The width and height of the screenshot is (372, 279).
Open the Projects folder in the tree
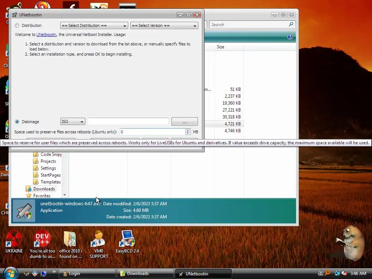(45, 161)
